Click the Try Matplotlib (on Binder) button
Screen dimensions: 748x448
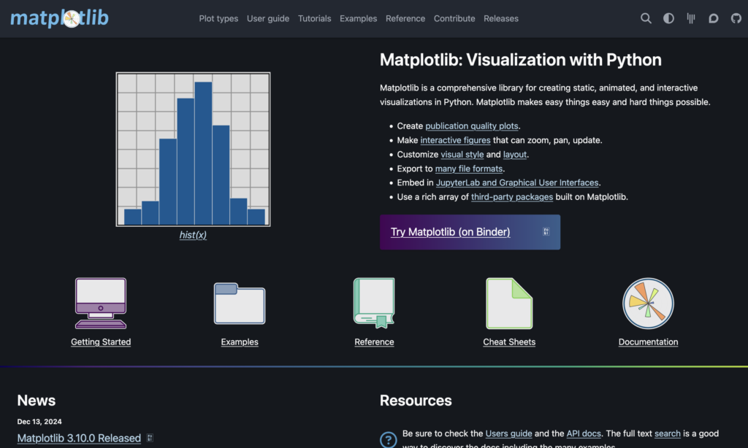[x=470, y=231]
